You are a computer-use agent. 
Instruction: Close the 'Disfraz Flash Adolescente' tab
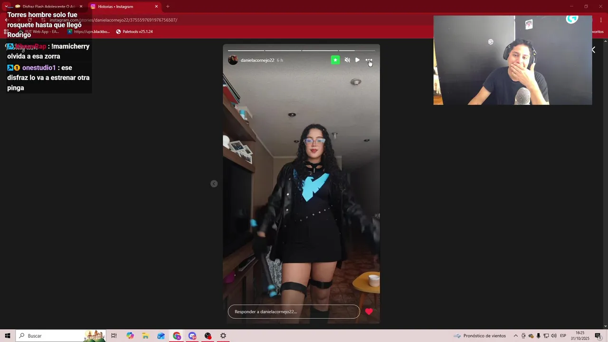[81, 6]
